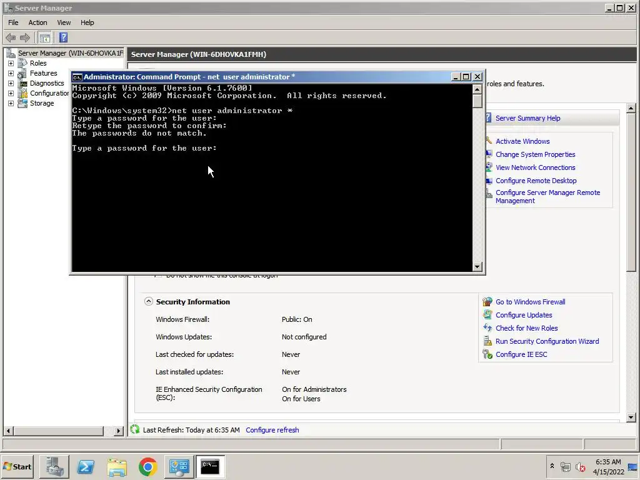The image size is (640, 480).
Task: Click the Check for New Roles icon
Action: 487,327
